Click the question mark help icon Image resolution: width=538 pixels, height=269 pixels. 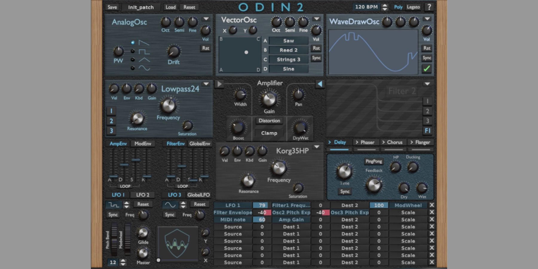(x=429, y=7)
